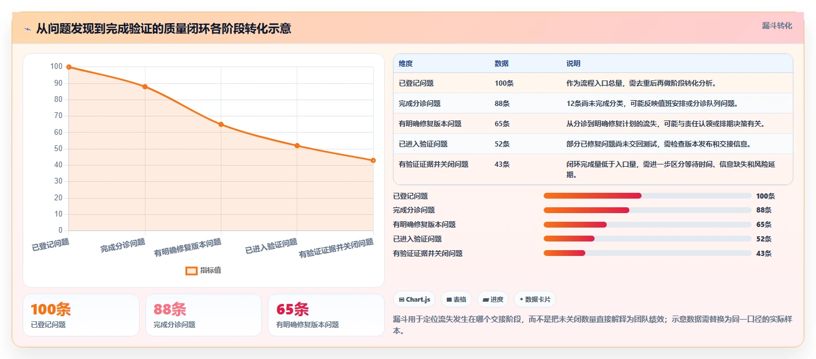Click the 有验证证据并关闭问题 x-axis label on chart
816x359 pixels.
(336, 248)
